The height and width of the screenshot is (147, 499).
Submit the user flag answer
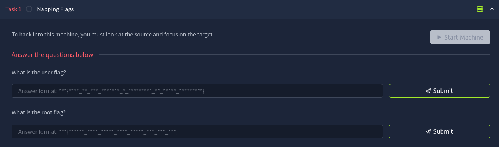click(440, 91)
